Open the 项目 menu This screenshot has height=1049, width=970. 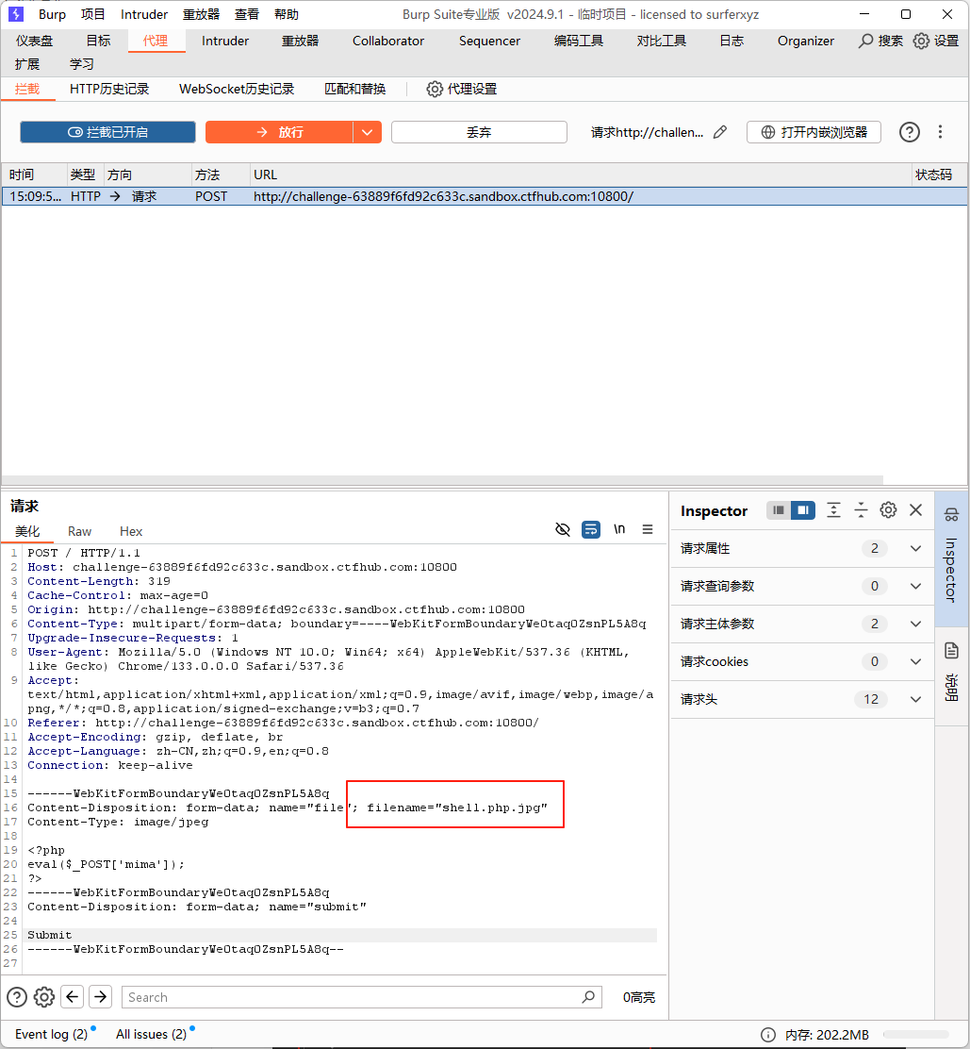[93, 14]
